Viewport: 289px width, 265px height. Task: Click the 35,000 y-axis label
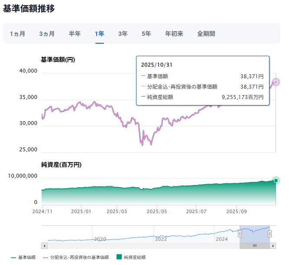[x=28, y=97]
